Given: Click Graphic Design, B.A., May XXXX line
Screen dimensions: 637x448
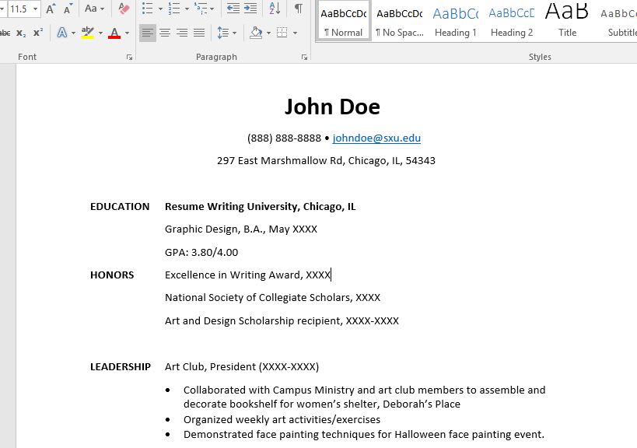Looking at the screenshot, I should 241,229.
